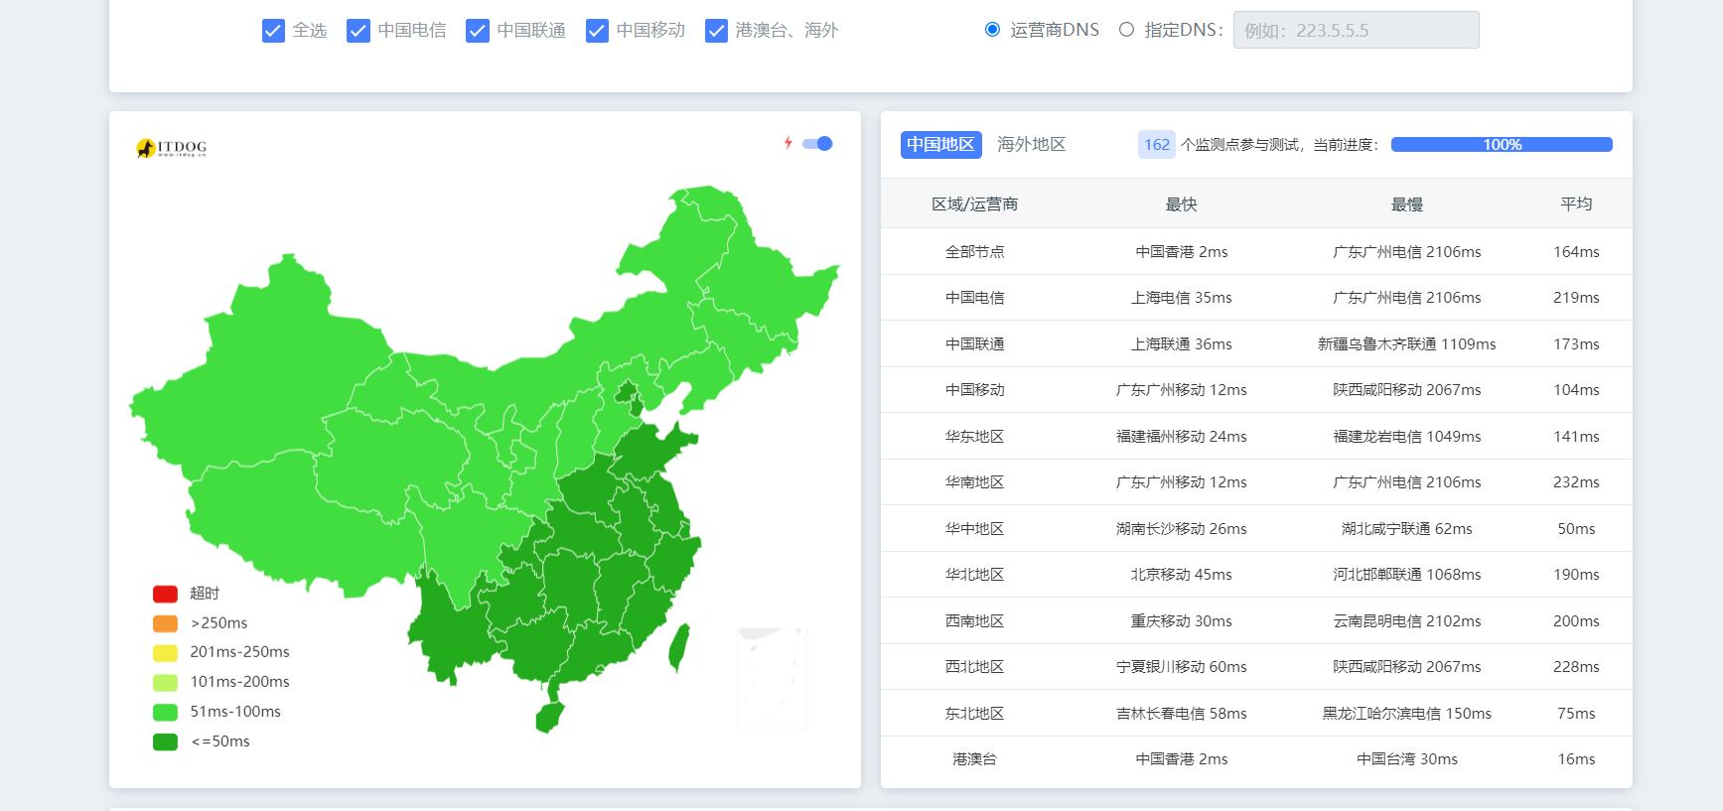Click the green 51ms-100ms legend swatch
Viewport: 1723px width, 811px height.
click(x=165, y=712)
